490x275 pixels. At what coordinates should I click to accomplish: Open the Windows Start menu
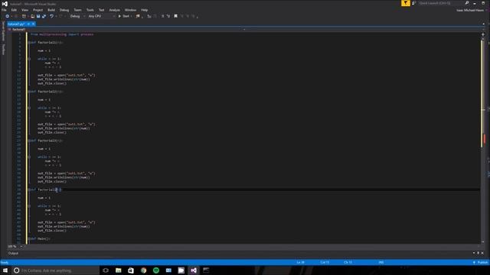[x=5, y=270]
